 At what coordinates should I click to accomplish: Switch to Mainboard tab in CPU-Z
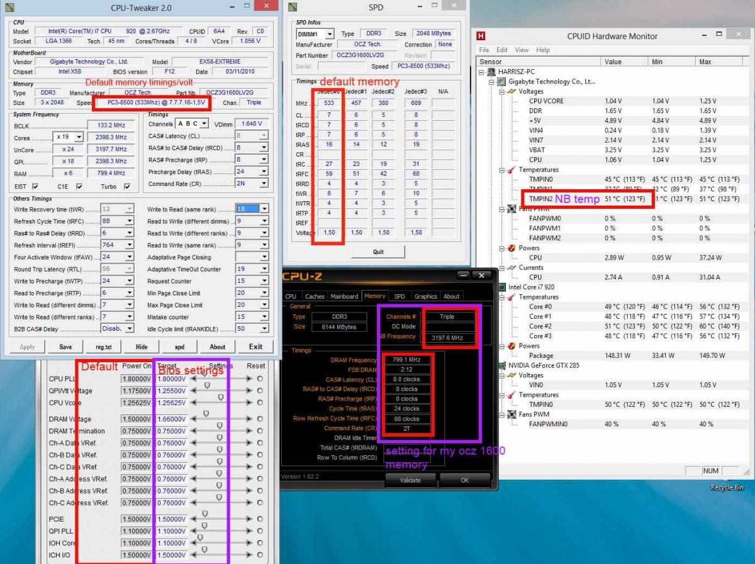click(344, 296)
